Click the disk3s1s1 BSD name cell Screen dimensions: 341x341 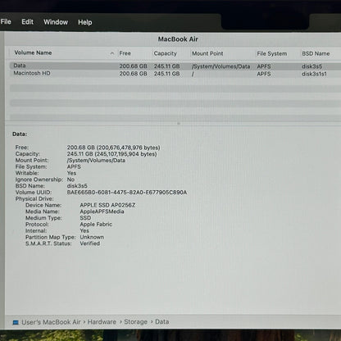[314, 74]
